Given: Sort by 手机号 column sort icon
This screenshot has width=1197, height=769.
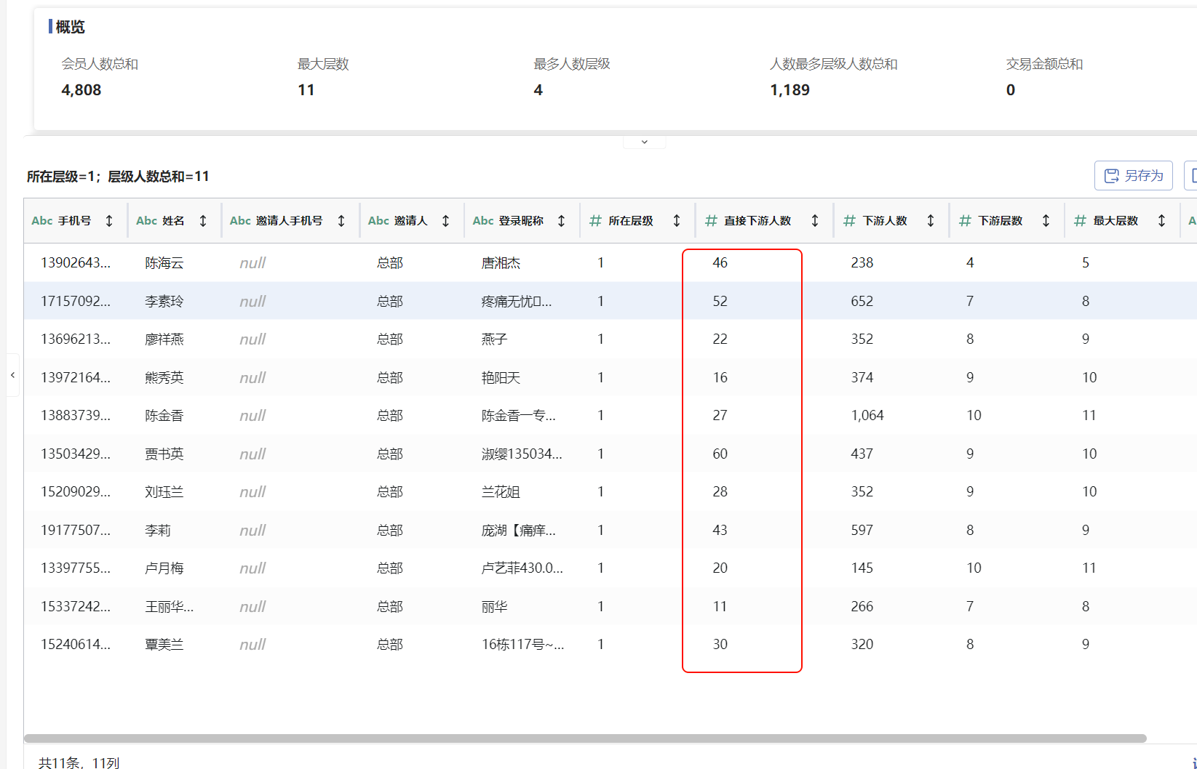Looking at the screenshot, I should coord(109,220).
